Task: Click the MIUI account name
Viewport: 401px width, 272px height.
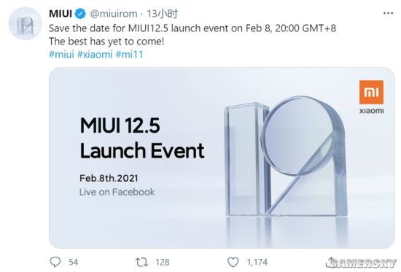Action: point(61,14)
